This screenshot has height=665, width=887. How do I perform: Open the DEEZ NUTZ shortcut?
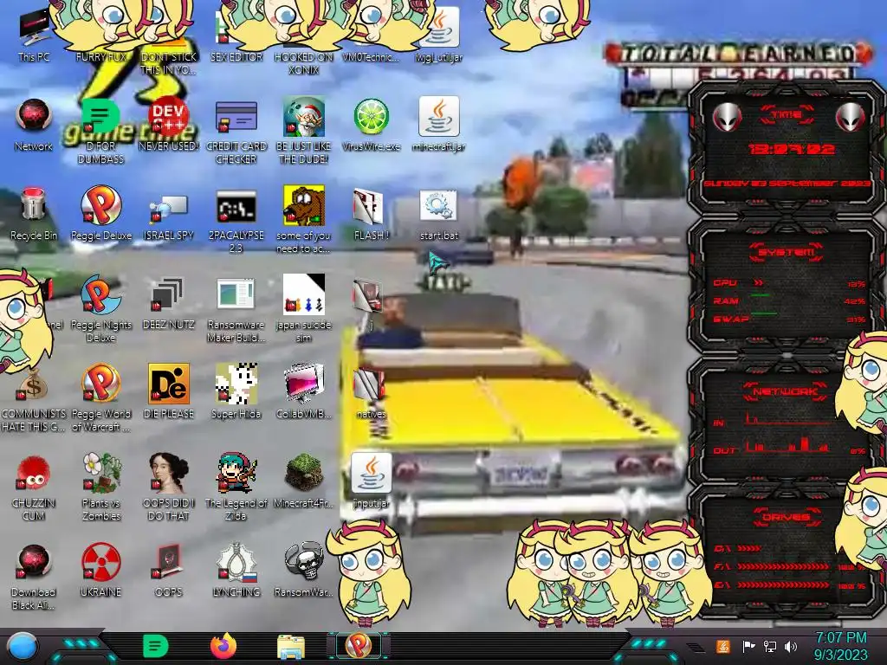click(169, 302)
